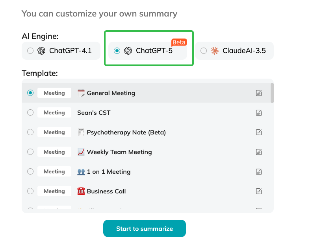Choose the ChatGPT-5 engine radio button

point(117,51)
